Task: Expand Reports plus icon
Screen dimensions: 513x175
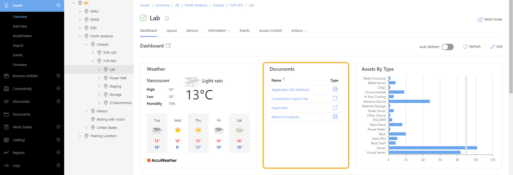Action: point(58,153)
